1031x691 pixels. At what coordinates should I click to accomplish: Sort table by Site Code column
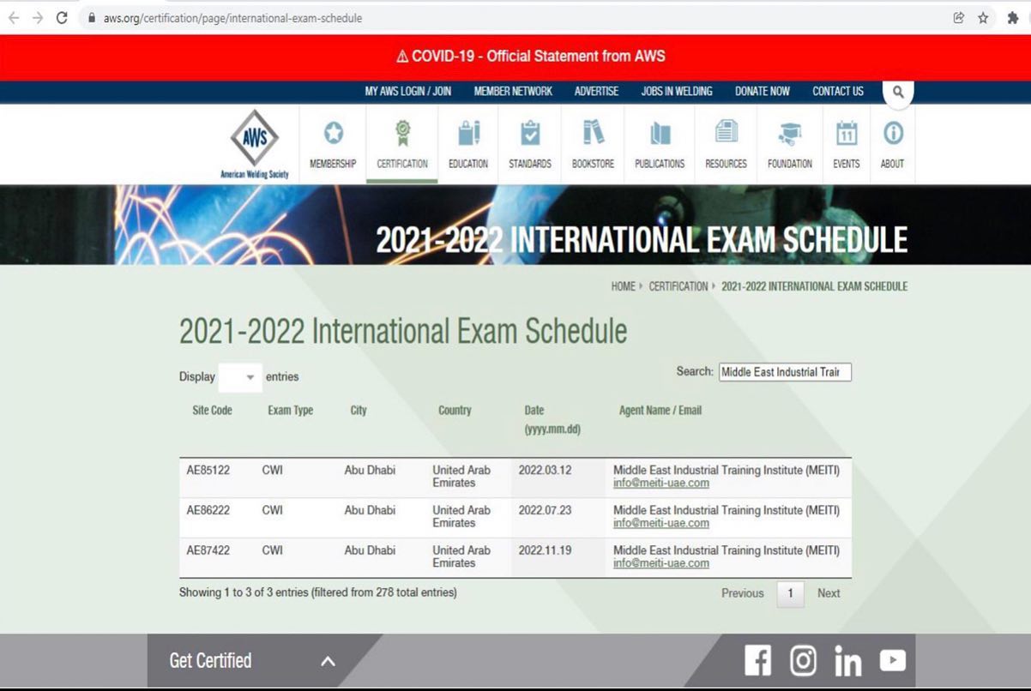[212, 411]
